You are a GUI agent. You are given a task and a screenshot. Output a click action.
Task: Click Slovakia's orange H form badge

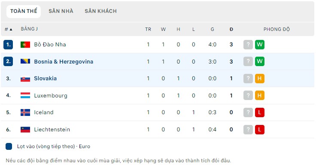[x=260, y=79]
